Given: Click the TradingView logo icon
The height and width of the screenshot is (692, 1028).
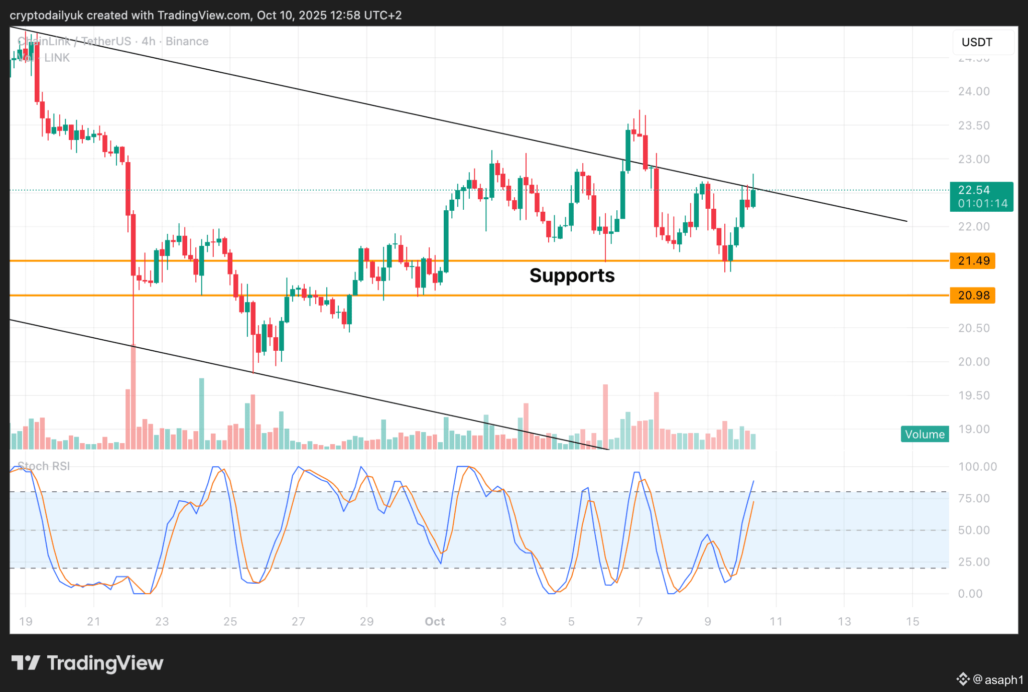Looking at the screenshot, I should (x=25, y=663).
